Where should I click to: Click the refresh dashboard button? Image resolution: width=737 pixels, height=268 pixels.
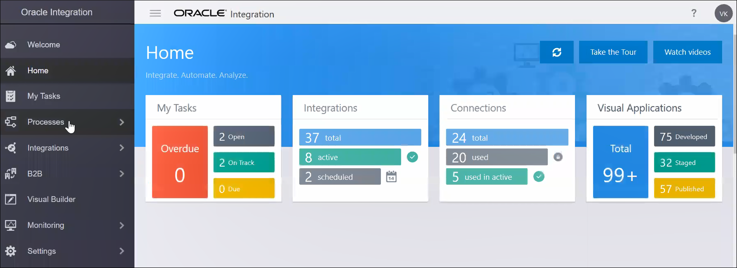[x=557, y=52]
